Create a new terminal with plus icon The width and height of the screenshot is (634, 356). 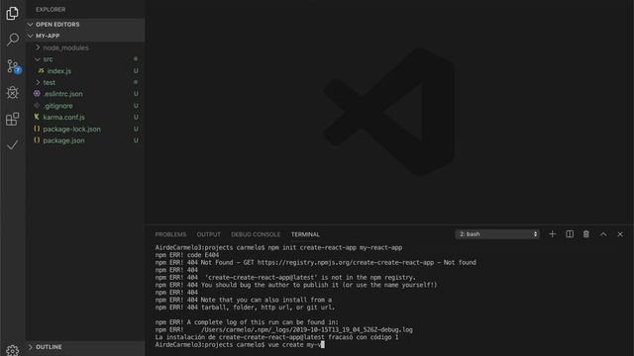point(552,234)
